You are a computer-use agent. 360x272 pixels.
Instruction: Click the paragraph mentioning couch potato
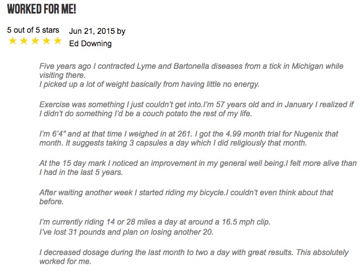click(x=196, y=109)
